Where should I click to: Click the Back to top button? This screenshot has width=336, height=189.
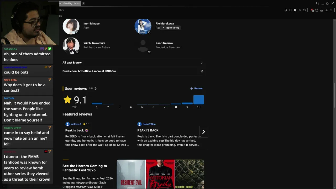[171, 28]
